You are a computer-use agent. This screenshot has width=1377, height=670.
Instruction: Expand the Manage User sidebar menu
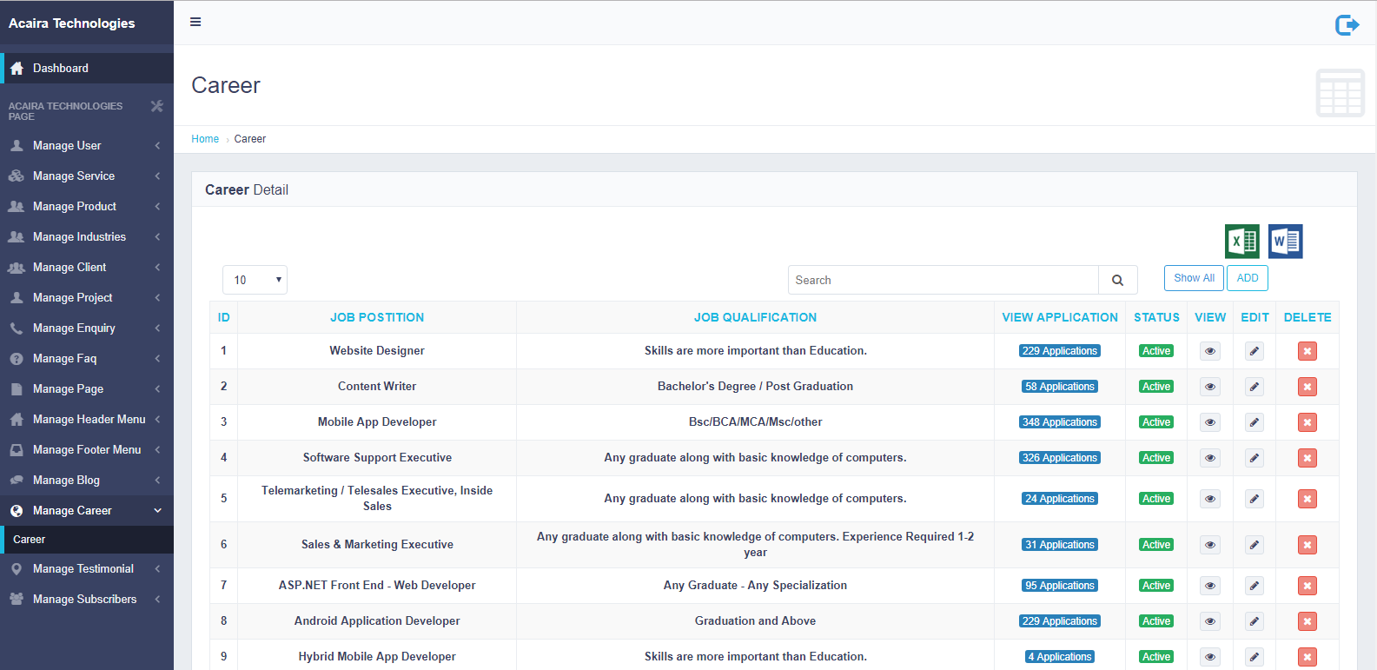coord(85,146)
